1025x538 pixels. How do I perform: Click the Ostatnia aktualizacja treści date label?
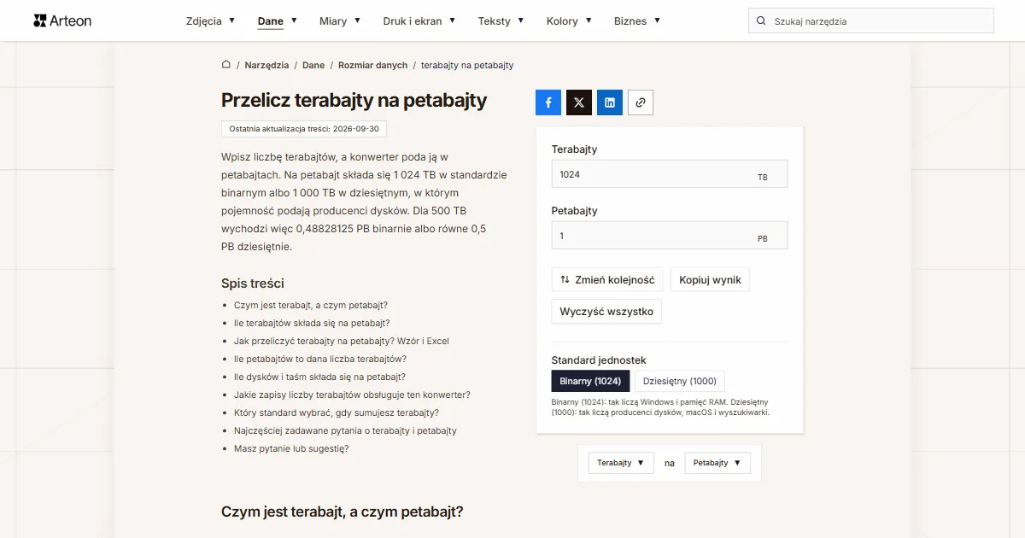(304, 129)
